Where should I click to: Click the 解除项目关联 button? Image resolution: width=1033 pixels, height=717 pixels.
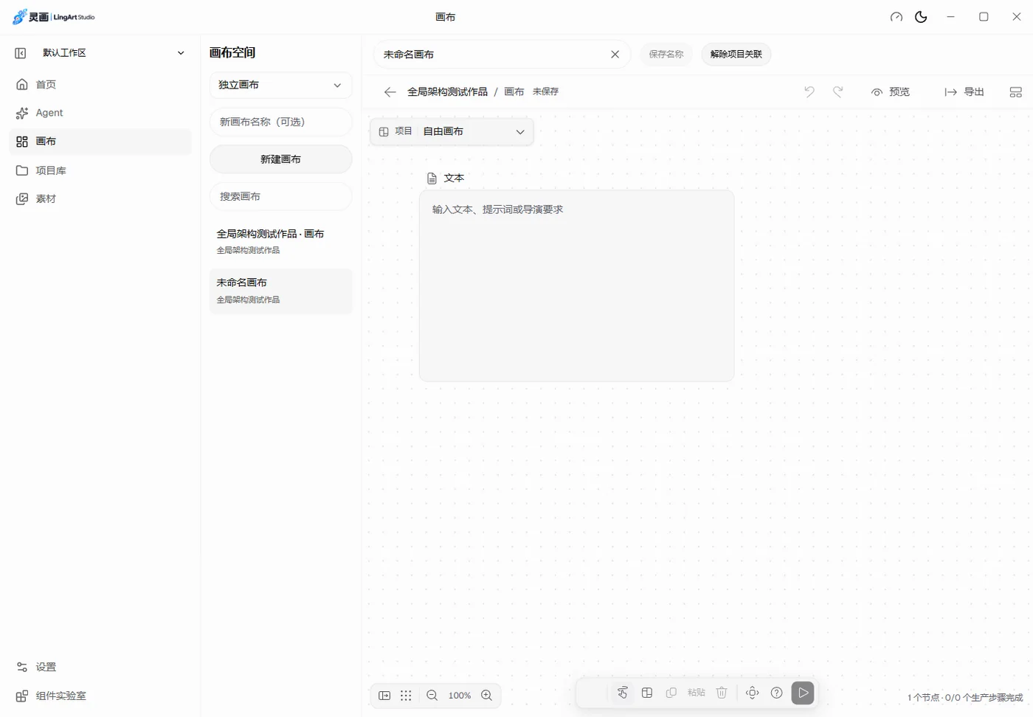point(736,55)
